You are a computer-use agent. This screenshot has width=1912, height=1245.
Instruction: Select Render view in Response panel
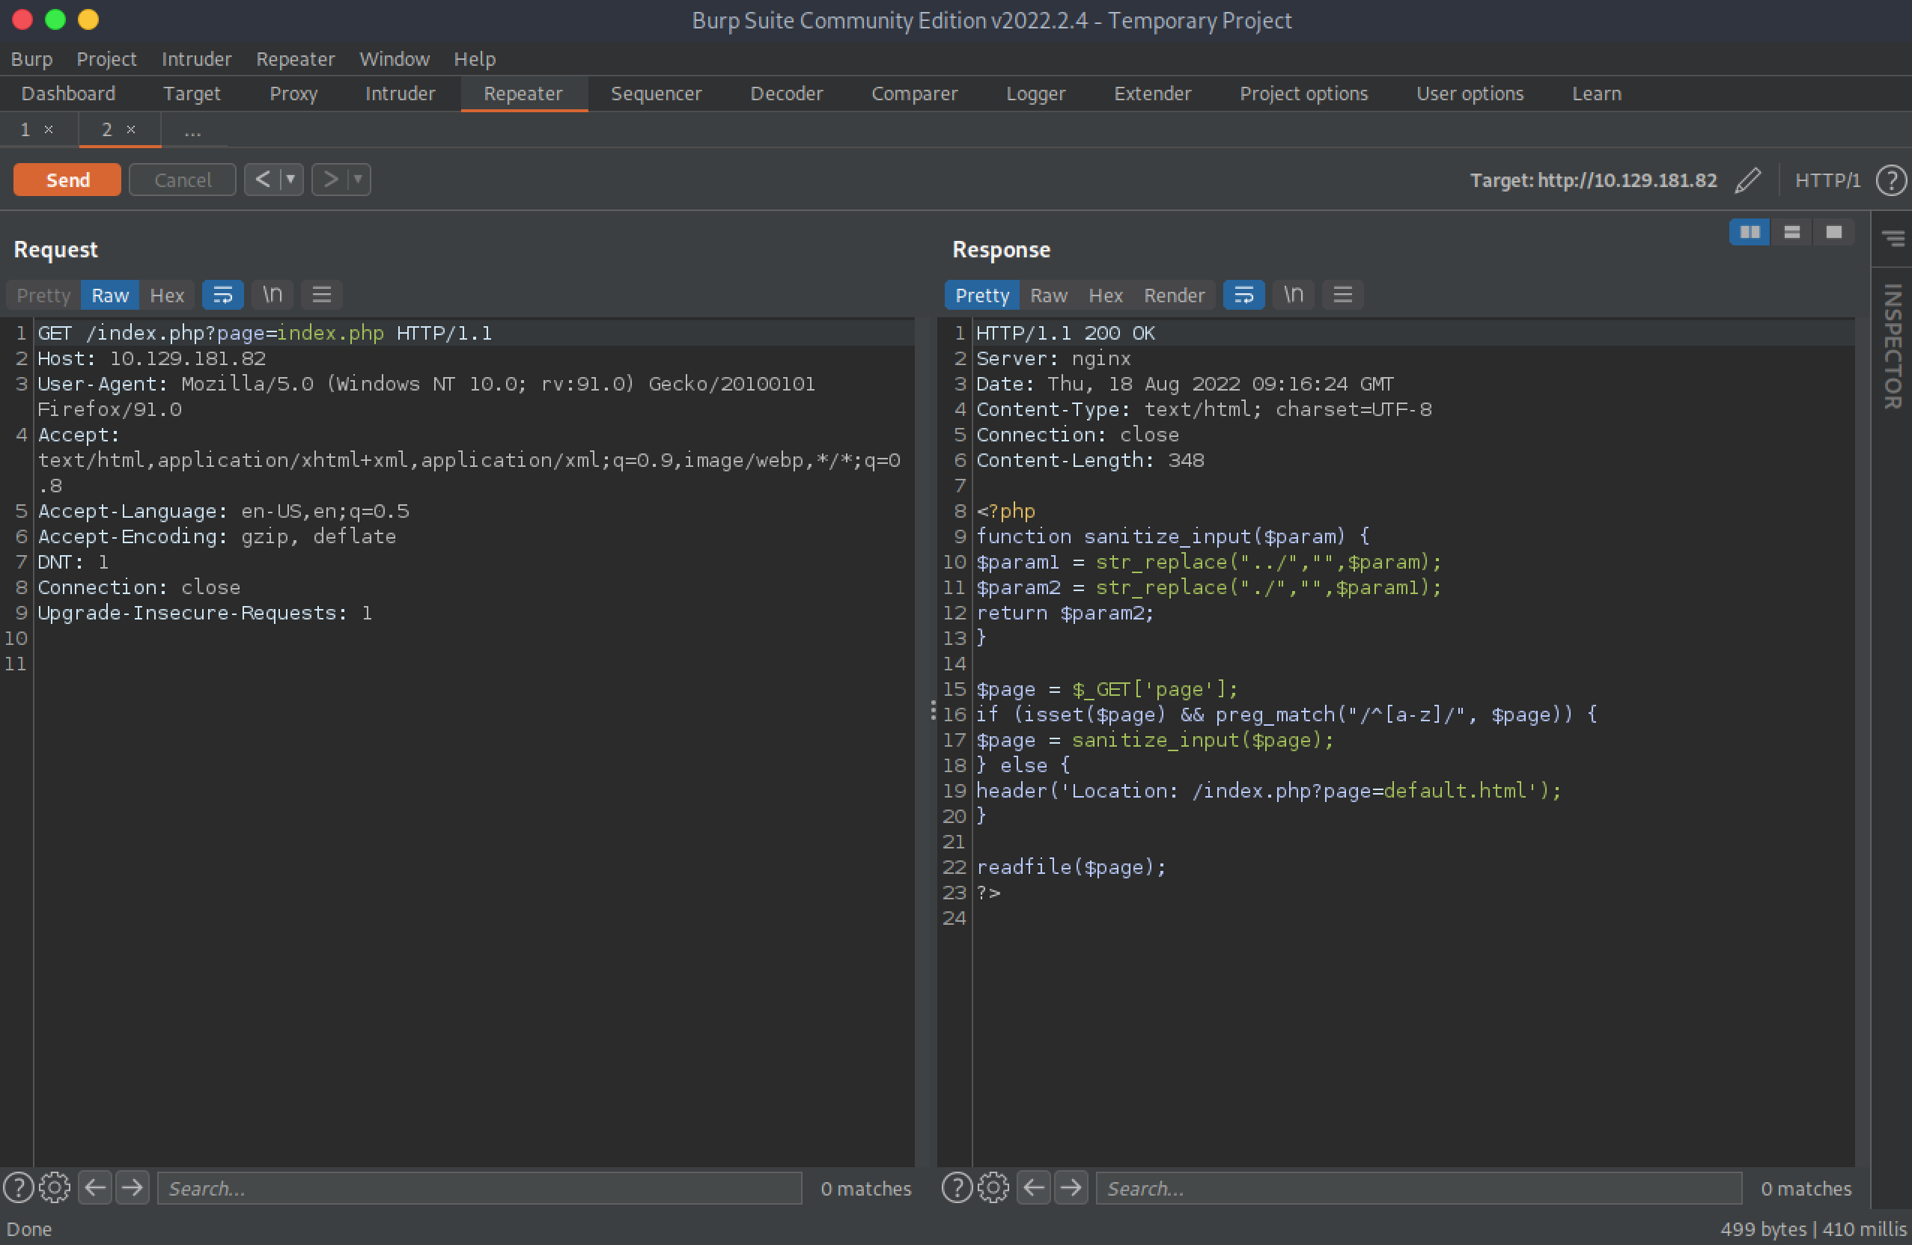tap(1174, 296)
